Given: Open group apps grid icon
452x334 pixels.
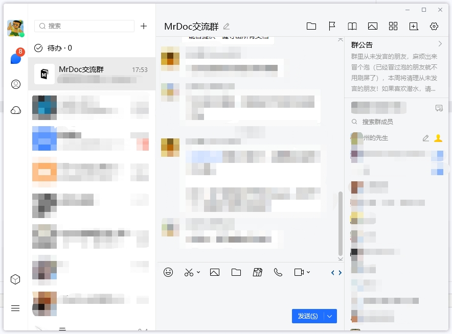Looking at the screenshot, I should pyautogui.click(x=393, y=27).
